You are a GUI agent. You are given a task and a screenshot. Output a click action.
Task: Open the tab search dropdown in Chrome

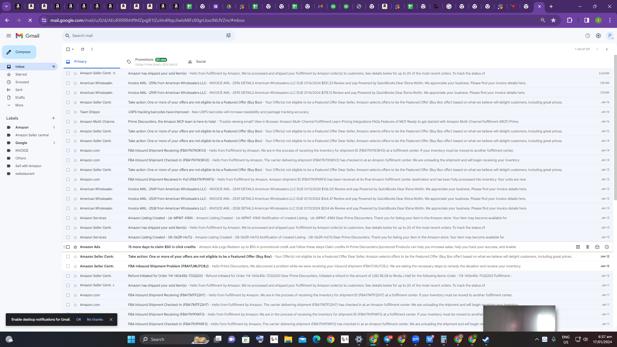(x=6, y=6)
